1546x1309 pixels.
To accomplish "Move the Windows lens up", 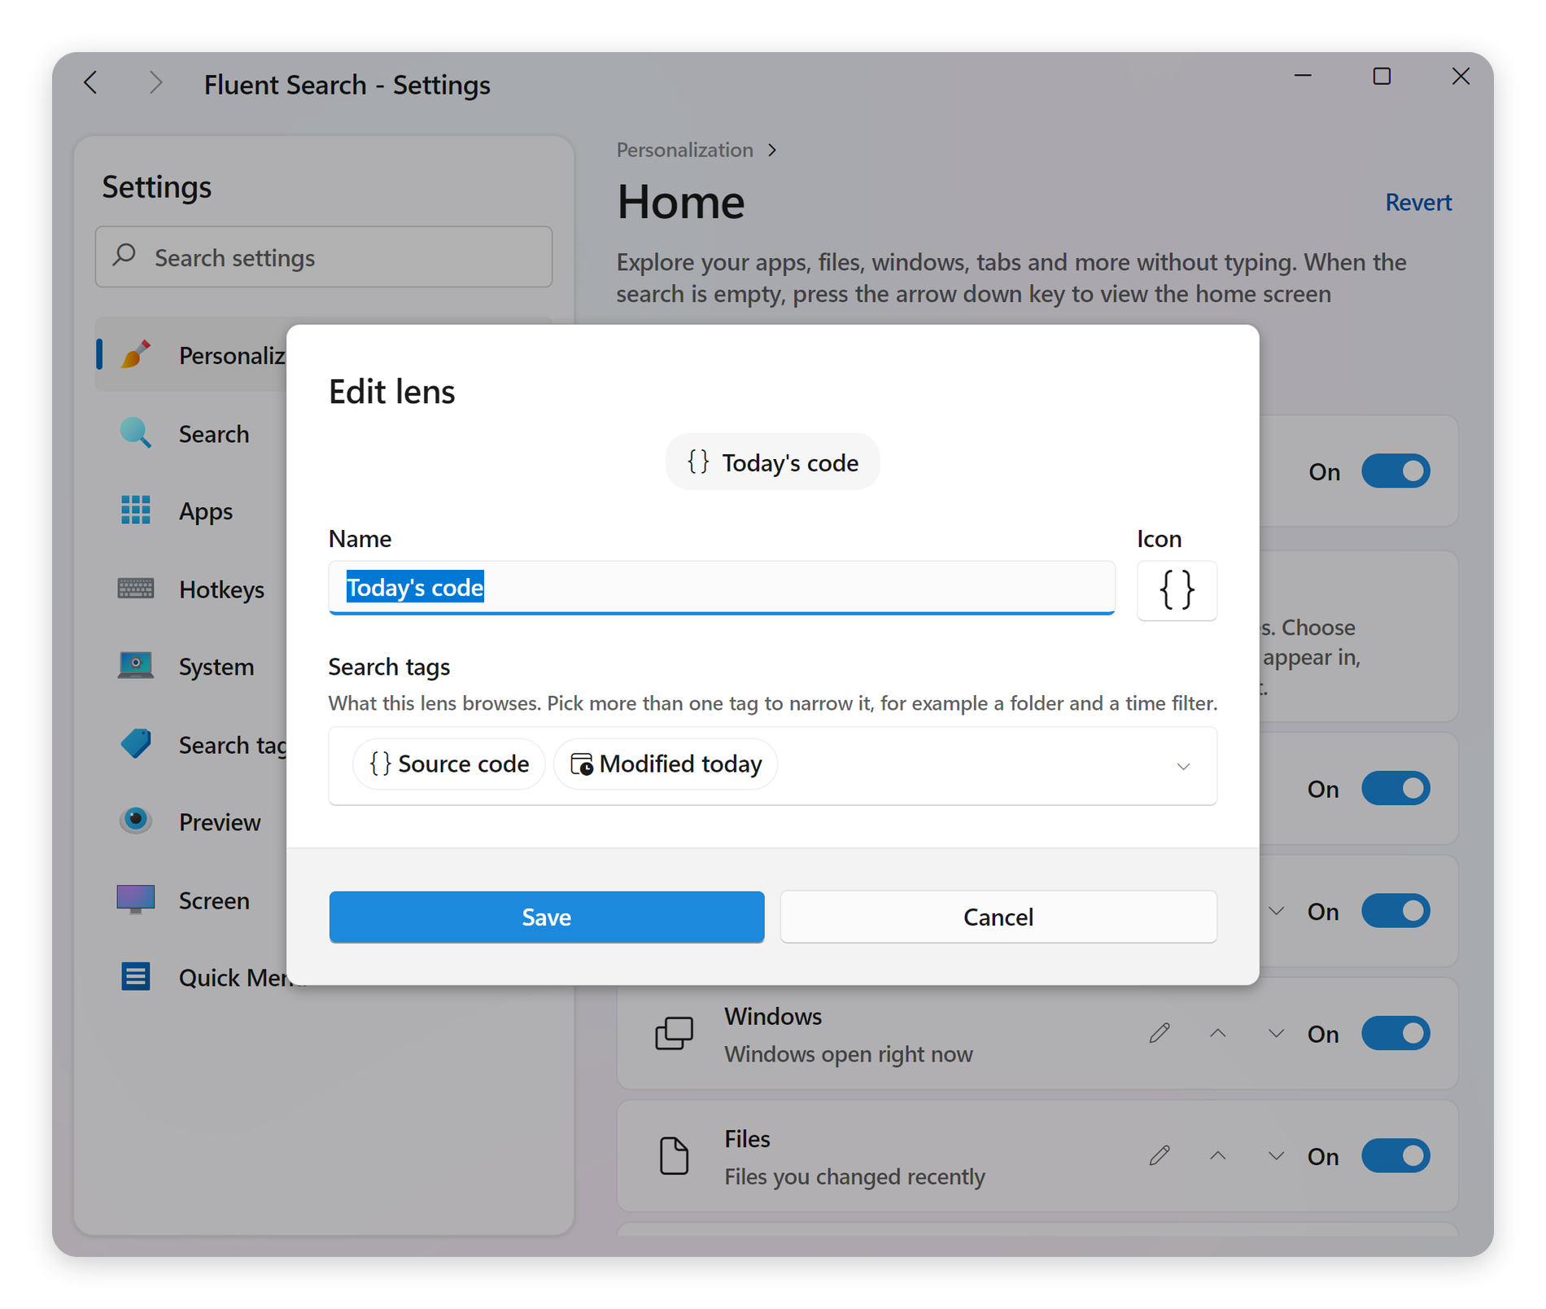I will tap(1217, 1033).
